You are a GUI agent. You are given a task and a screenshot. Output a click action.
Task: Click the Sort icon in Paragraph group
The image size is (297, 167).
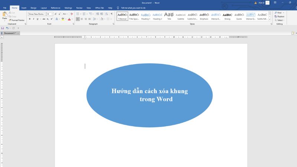pos(107,14)
